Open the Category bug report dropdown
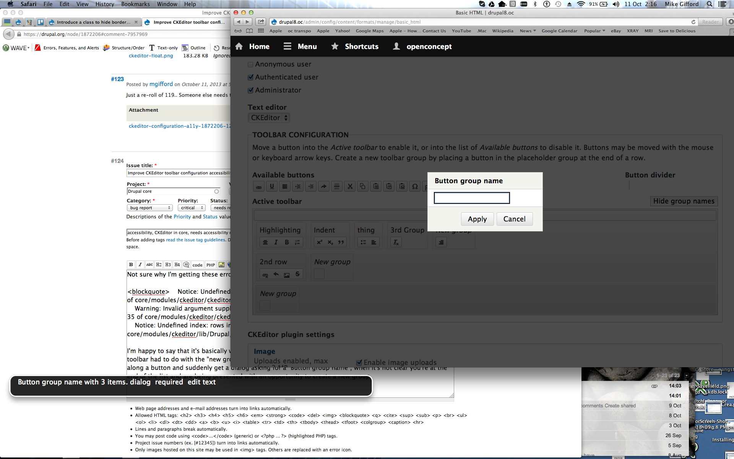Screen dimensions: 734x459 (150, 208)
